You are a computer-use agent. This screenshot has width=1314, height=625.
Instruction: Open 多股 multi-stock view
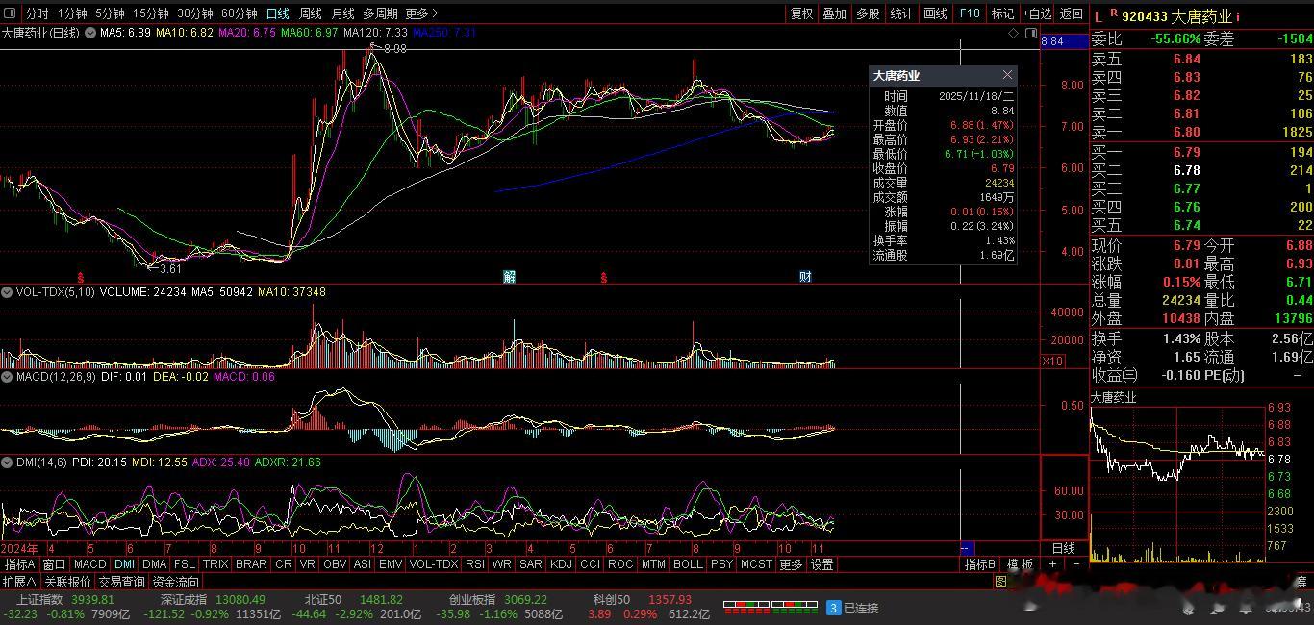tap(868, 13)
